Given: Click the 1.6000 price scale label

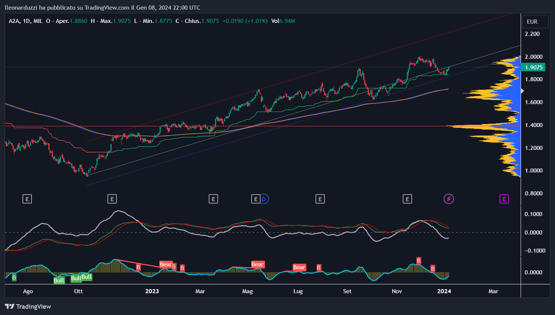Looking at the screenshot, I should point(534,102).
